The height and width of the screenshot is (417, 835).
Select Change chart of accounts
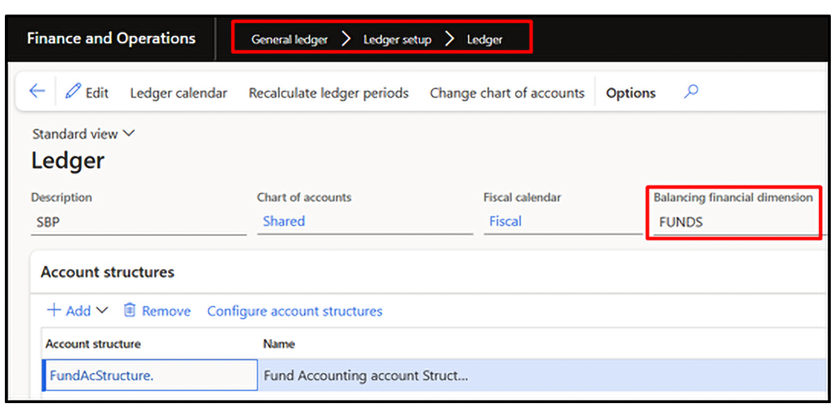coord(507,93)
